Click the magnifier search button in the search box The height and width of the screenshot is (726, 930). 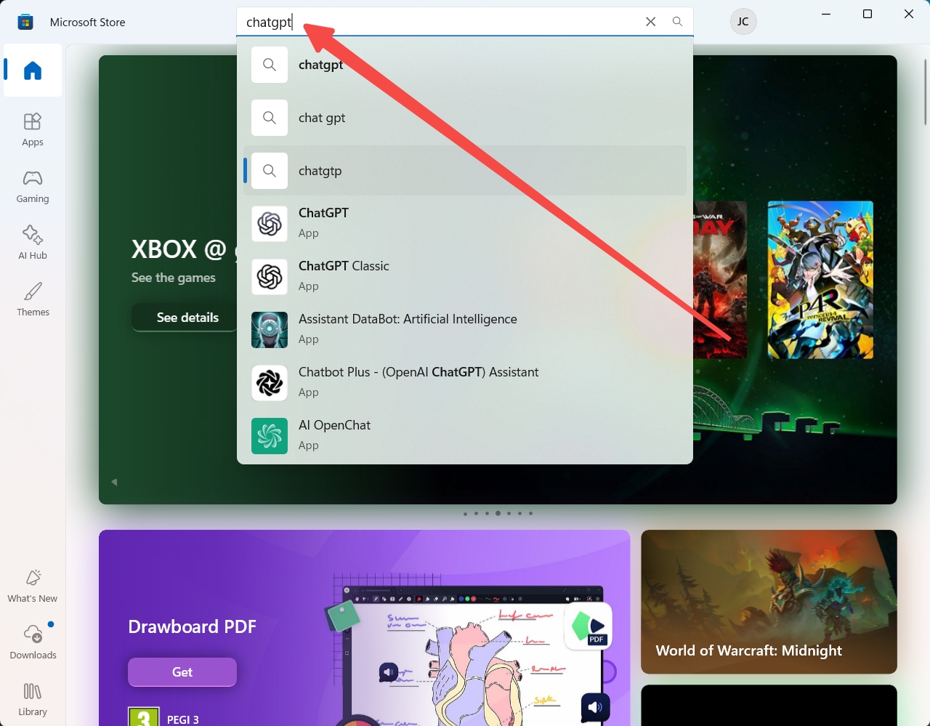677,22
